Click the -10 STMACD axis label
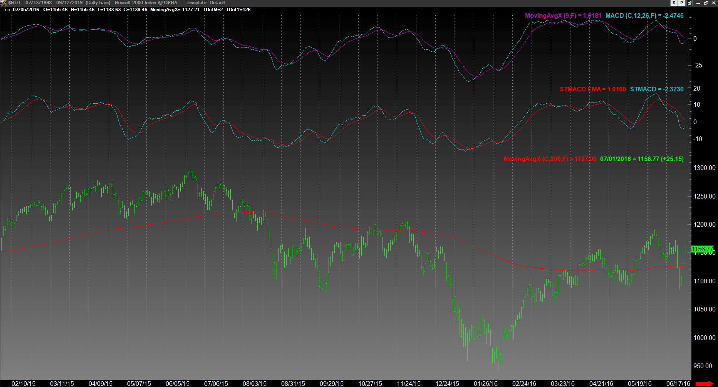This screenshot has width=718, height=387. tap(698, 139)
